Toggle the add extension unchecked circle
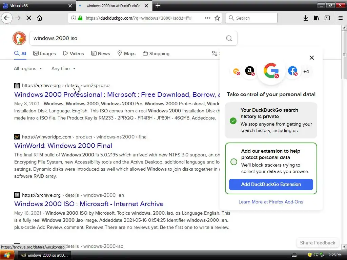The image size is (347, 260). click(x=234, y=162)
